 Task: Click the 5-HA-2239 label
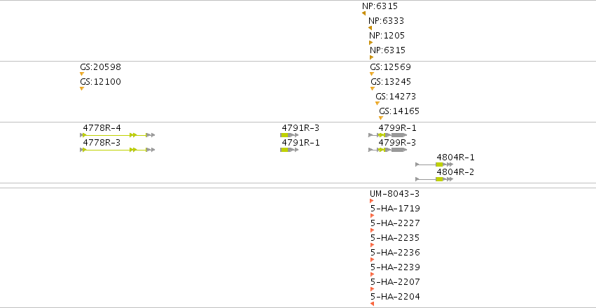click(x=395, y=267)
